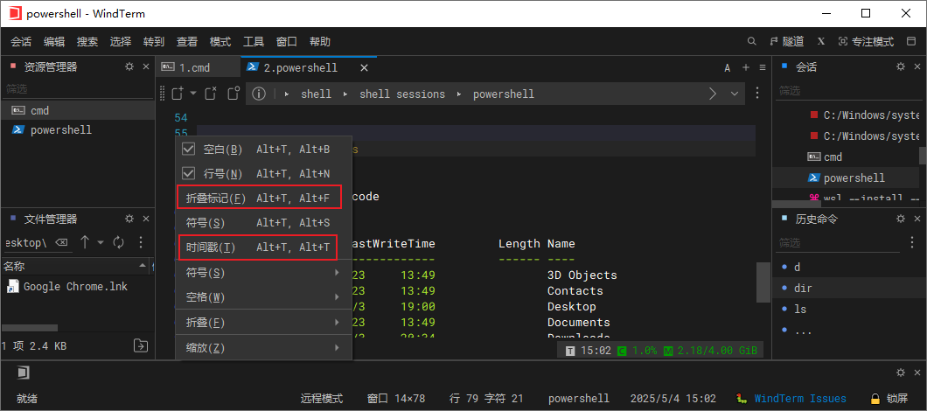The image size is (927, 411).
Task: Open the 隧道 tunnel tool
Action: pos(787,41)
